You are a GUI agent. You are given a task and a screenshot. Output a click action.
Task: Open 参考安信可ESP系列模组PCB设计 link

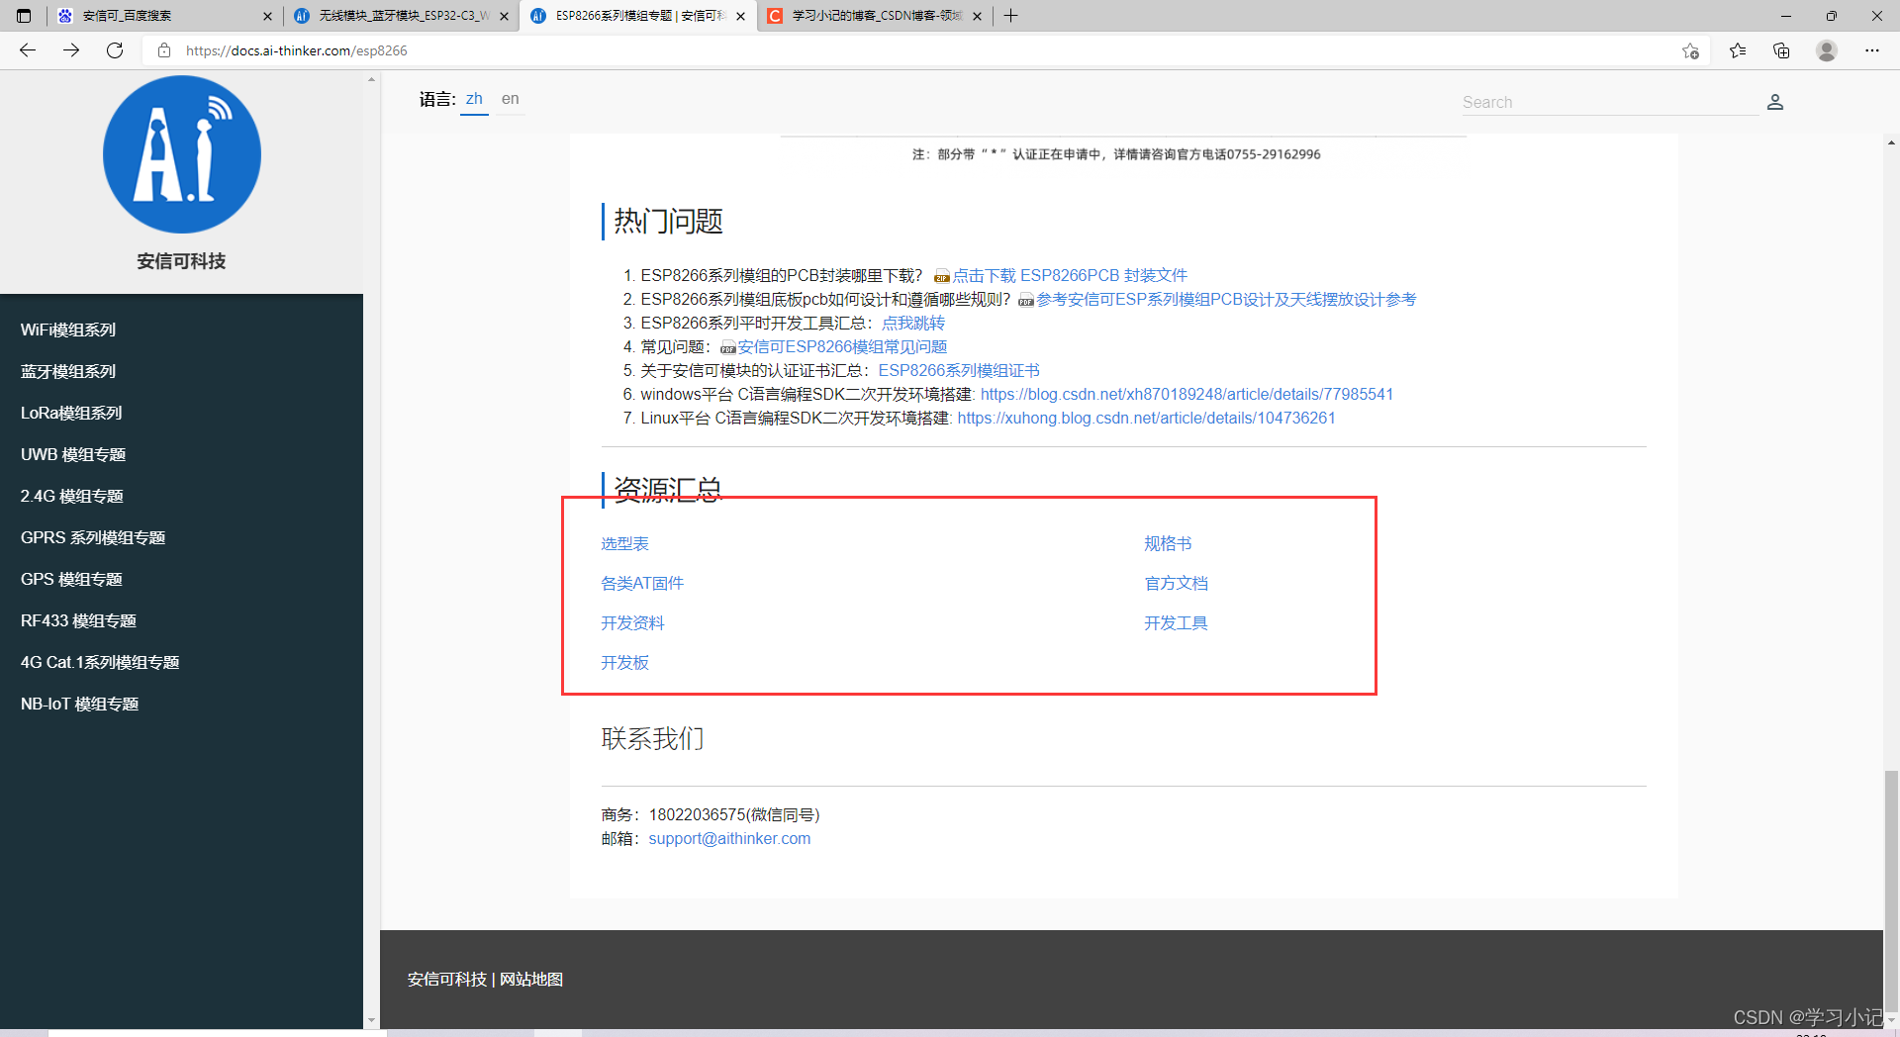click(1226, 300)
